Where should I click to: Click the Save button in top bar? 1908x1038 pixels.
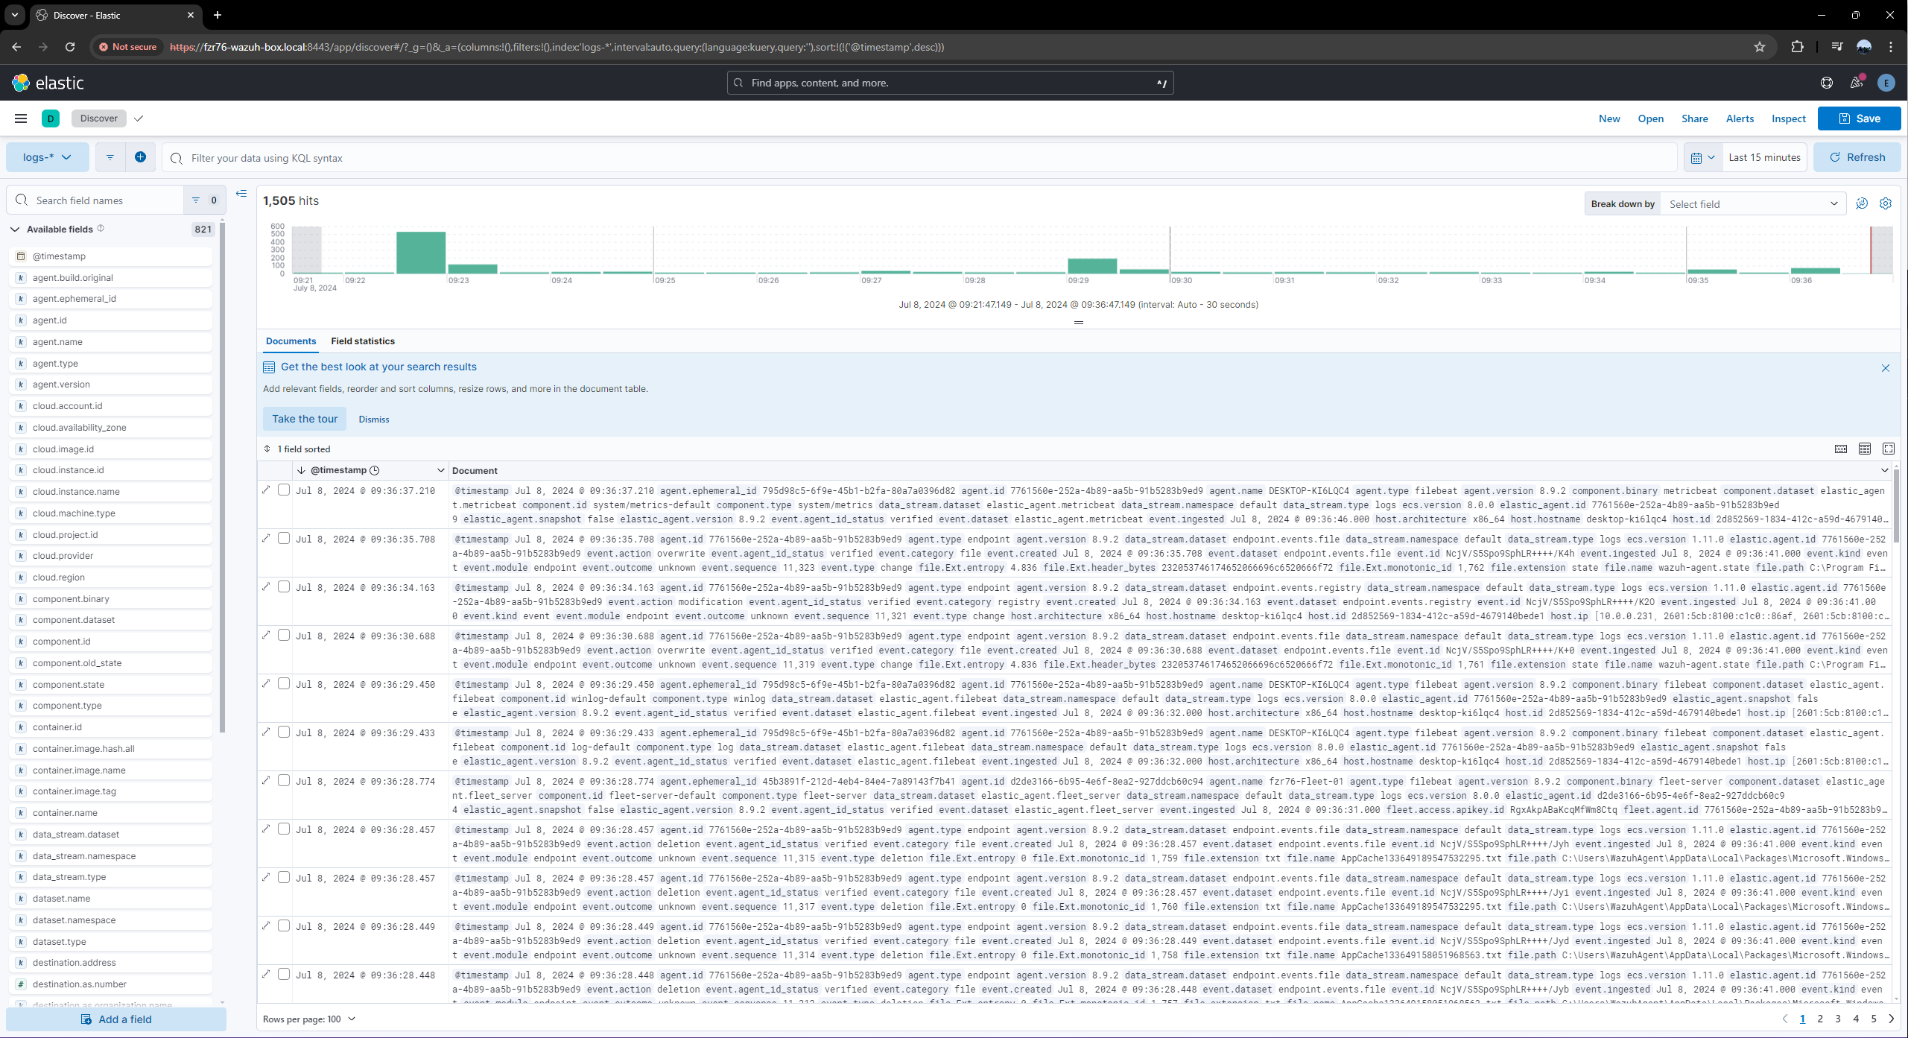pyautogui.click(x=1861, y=119)
